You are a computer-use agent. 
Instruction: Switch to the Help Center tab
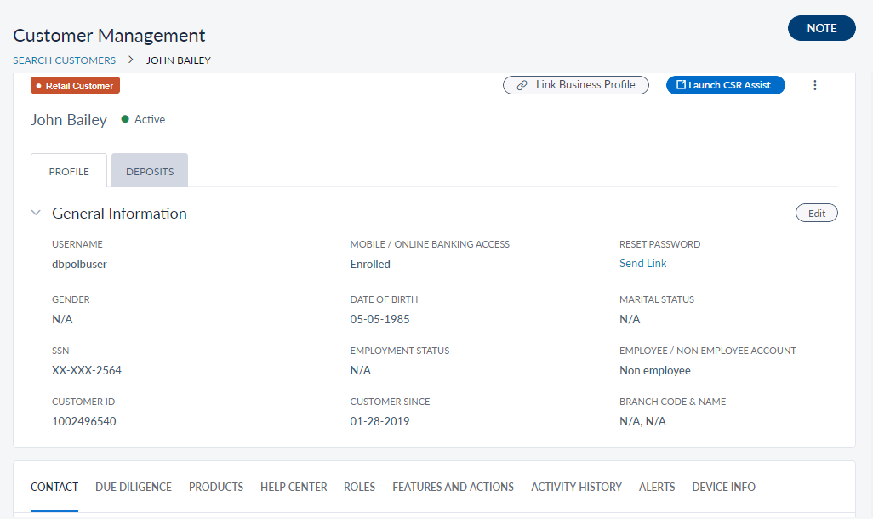[294, 487]
